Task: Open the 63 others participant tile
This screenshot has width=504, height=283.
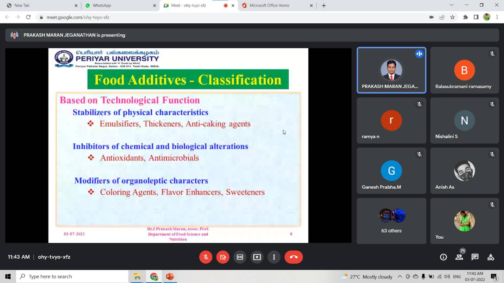Action: click(x=391, y=221)
